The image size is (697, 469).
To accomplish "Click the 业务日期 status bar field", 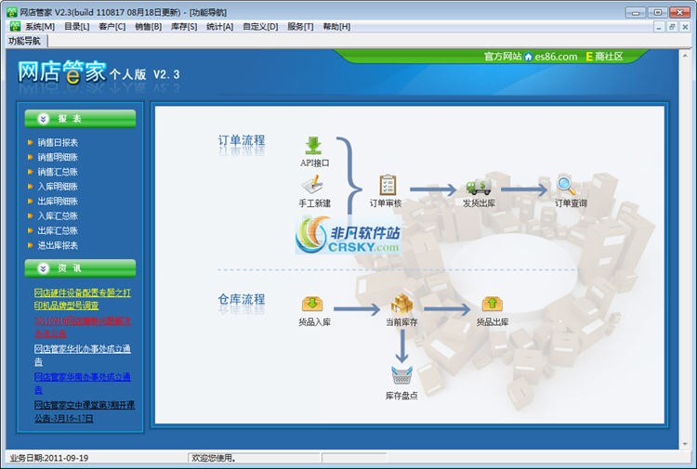I will coord(97,458).
